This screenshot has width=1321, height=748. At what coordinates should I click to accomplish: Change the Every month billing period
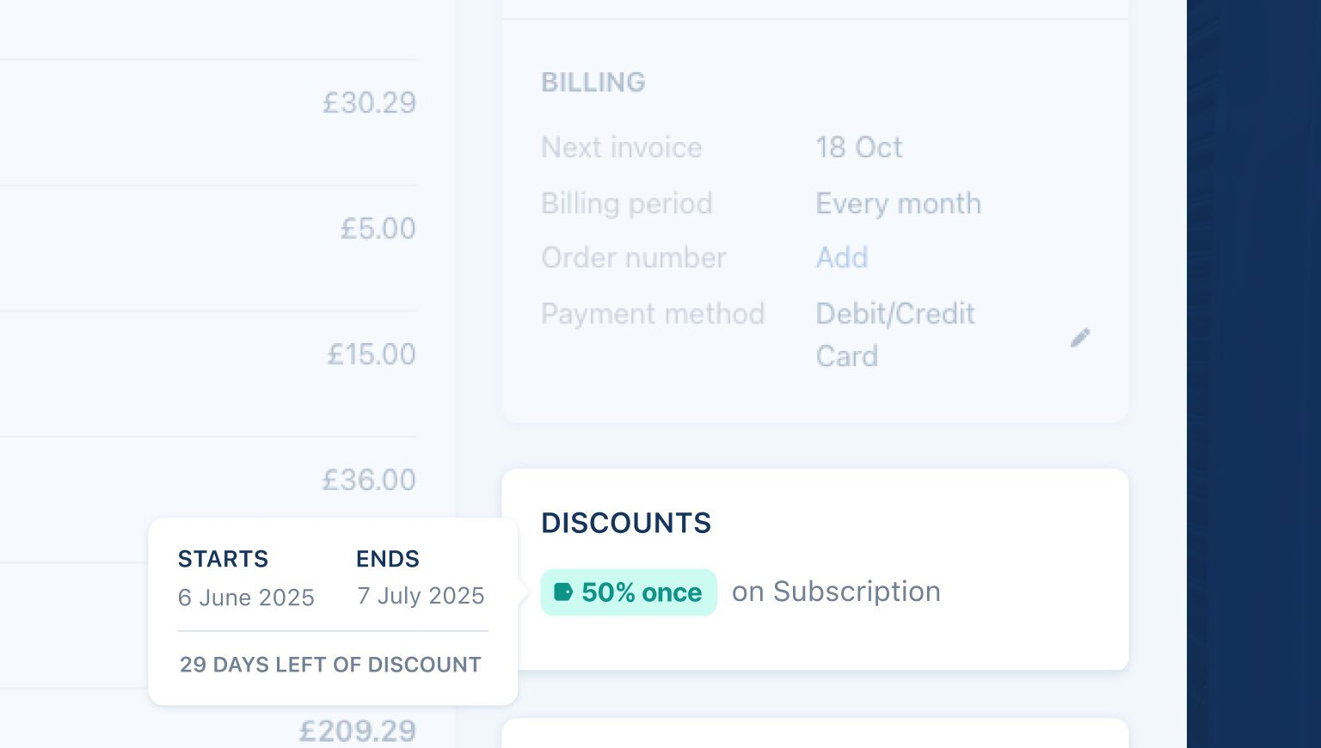[898, 203]
